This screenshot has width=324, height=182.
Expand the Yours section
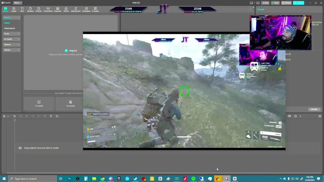11,34
